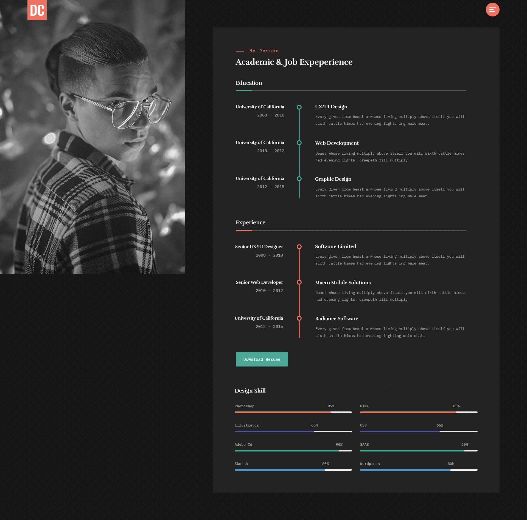Click the Experience section heading
This screenshot has width=527, height=520.
[250, 222]
